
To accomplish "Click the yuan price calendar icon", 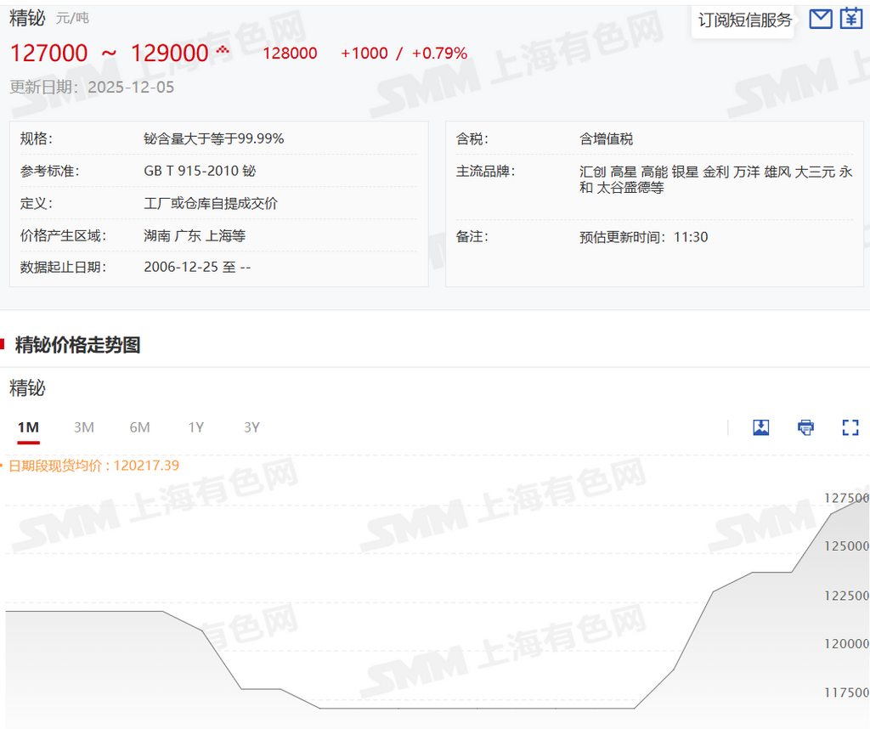I will point(850,19).
